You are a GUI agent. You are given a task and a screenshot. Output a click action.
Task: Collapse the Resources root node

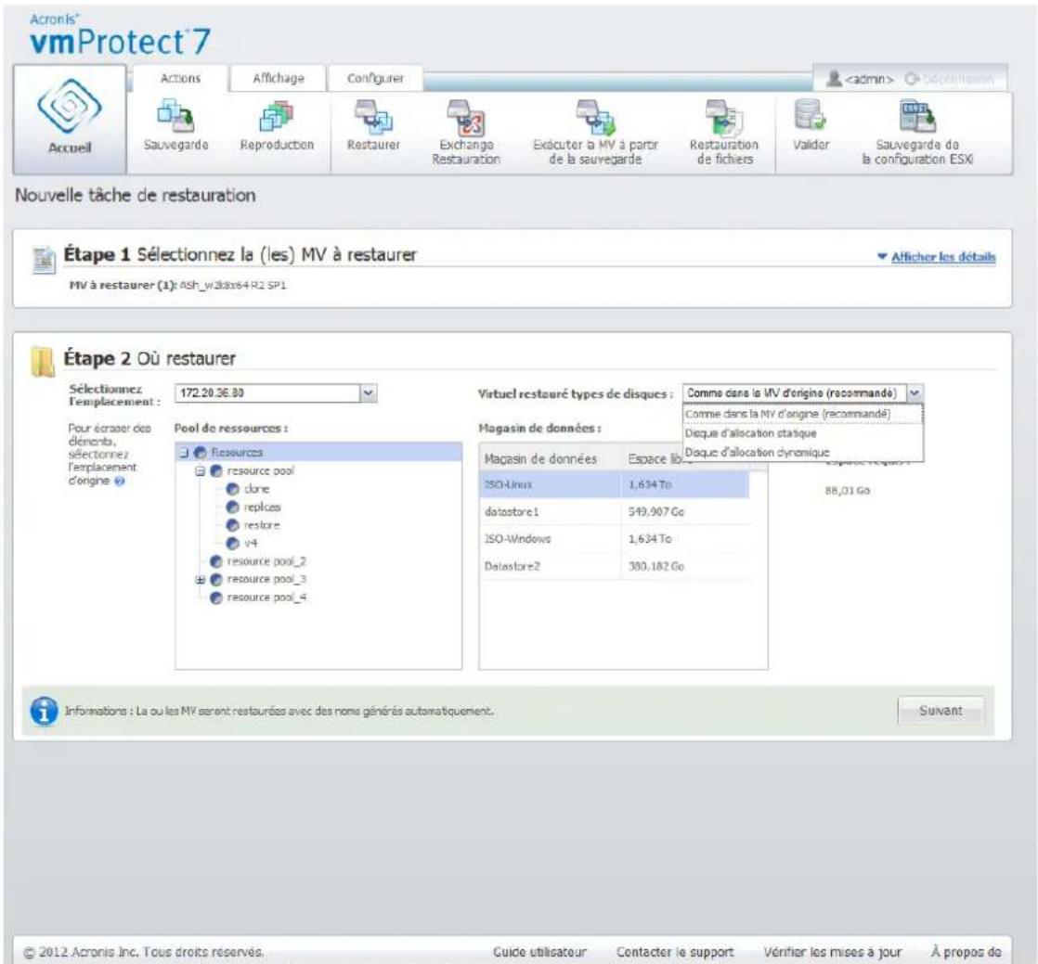click(184, 453)
